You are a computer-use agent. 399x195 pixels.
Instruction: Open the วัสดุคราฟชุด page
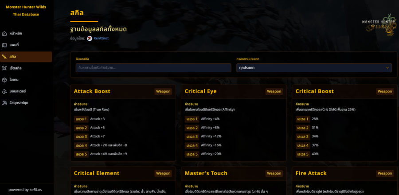pyautogui.click(x=26, y=103)
